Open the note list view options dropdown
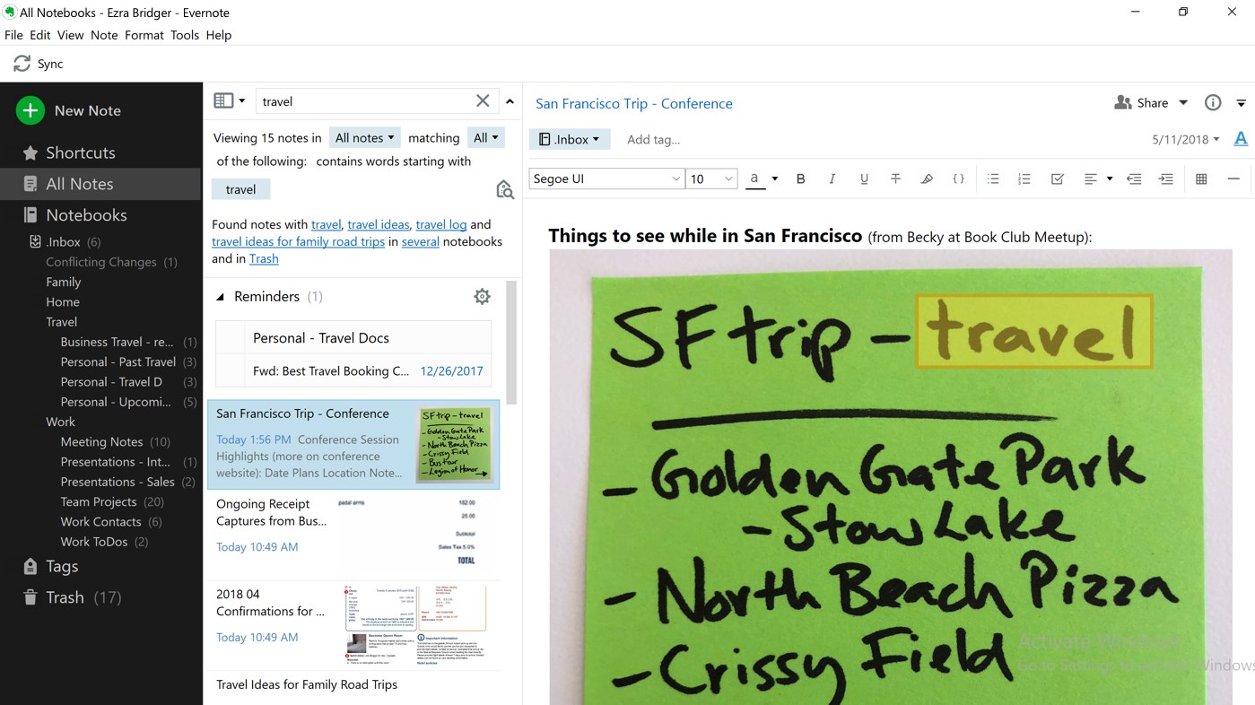 point(230,100)
